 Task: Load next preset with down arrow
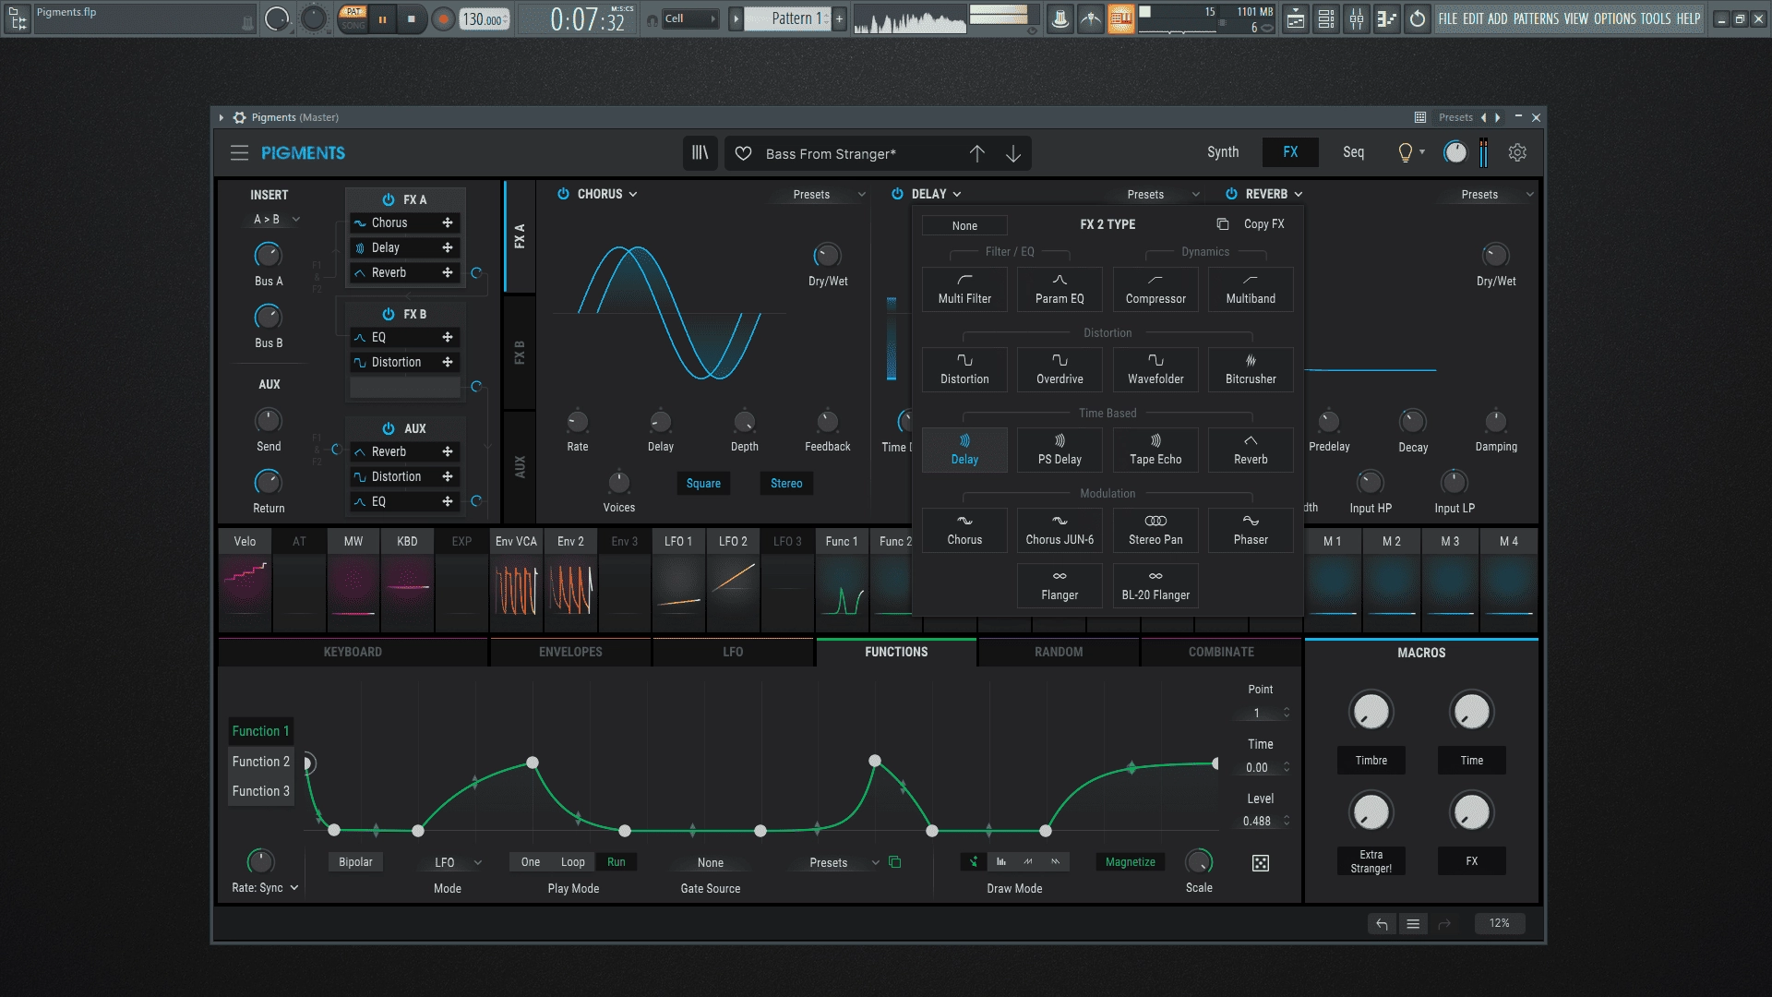click(1013, 154)
